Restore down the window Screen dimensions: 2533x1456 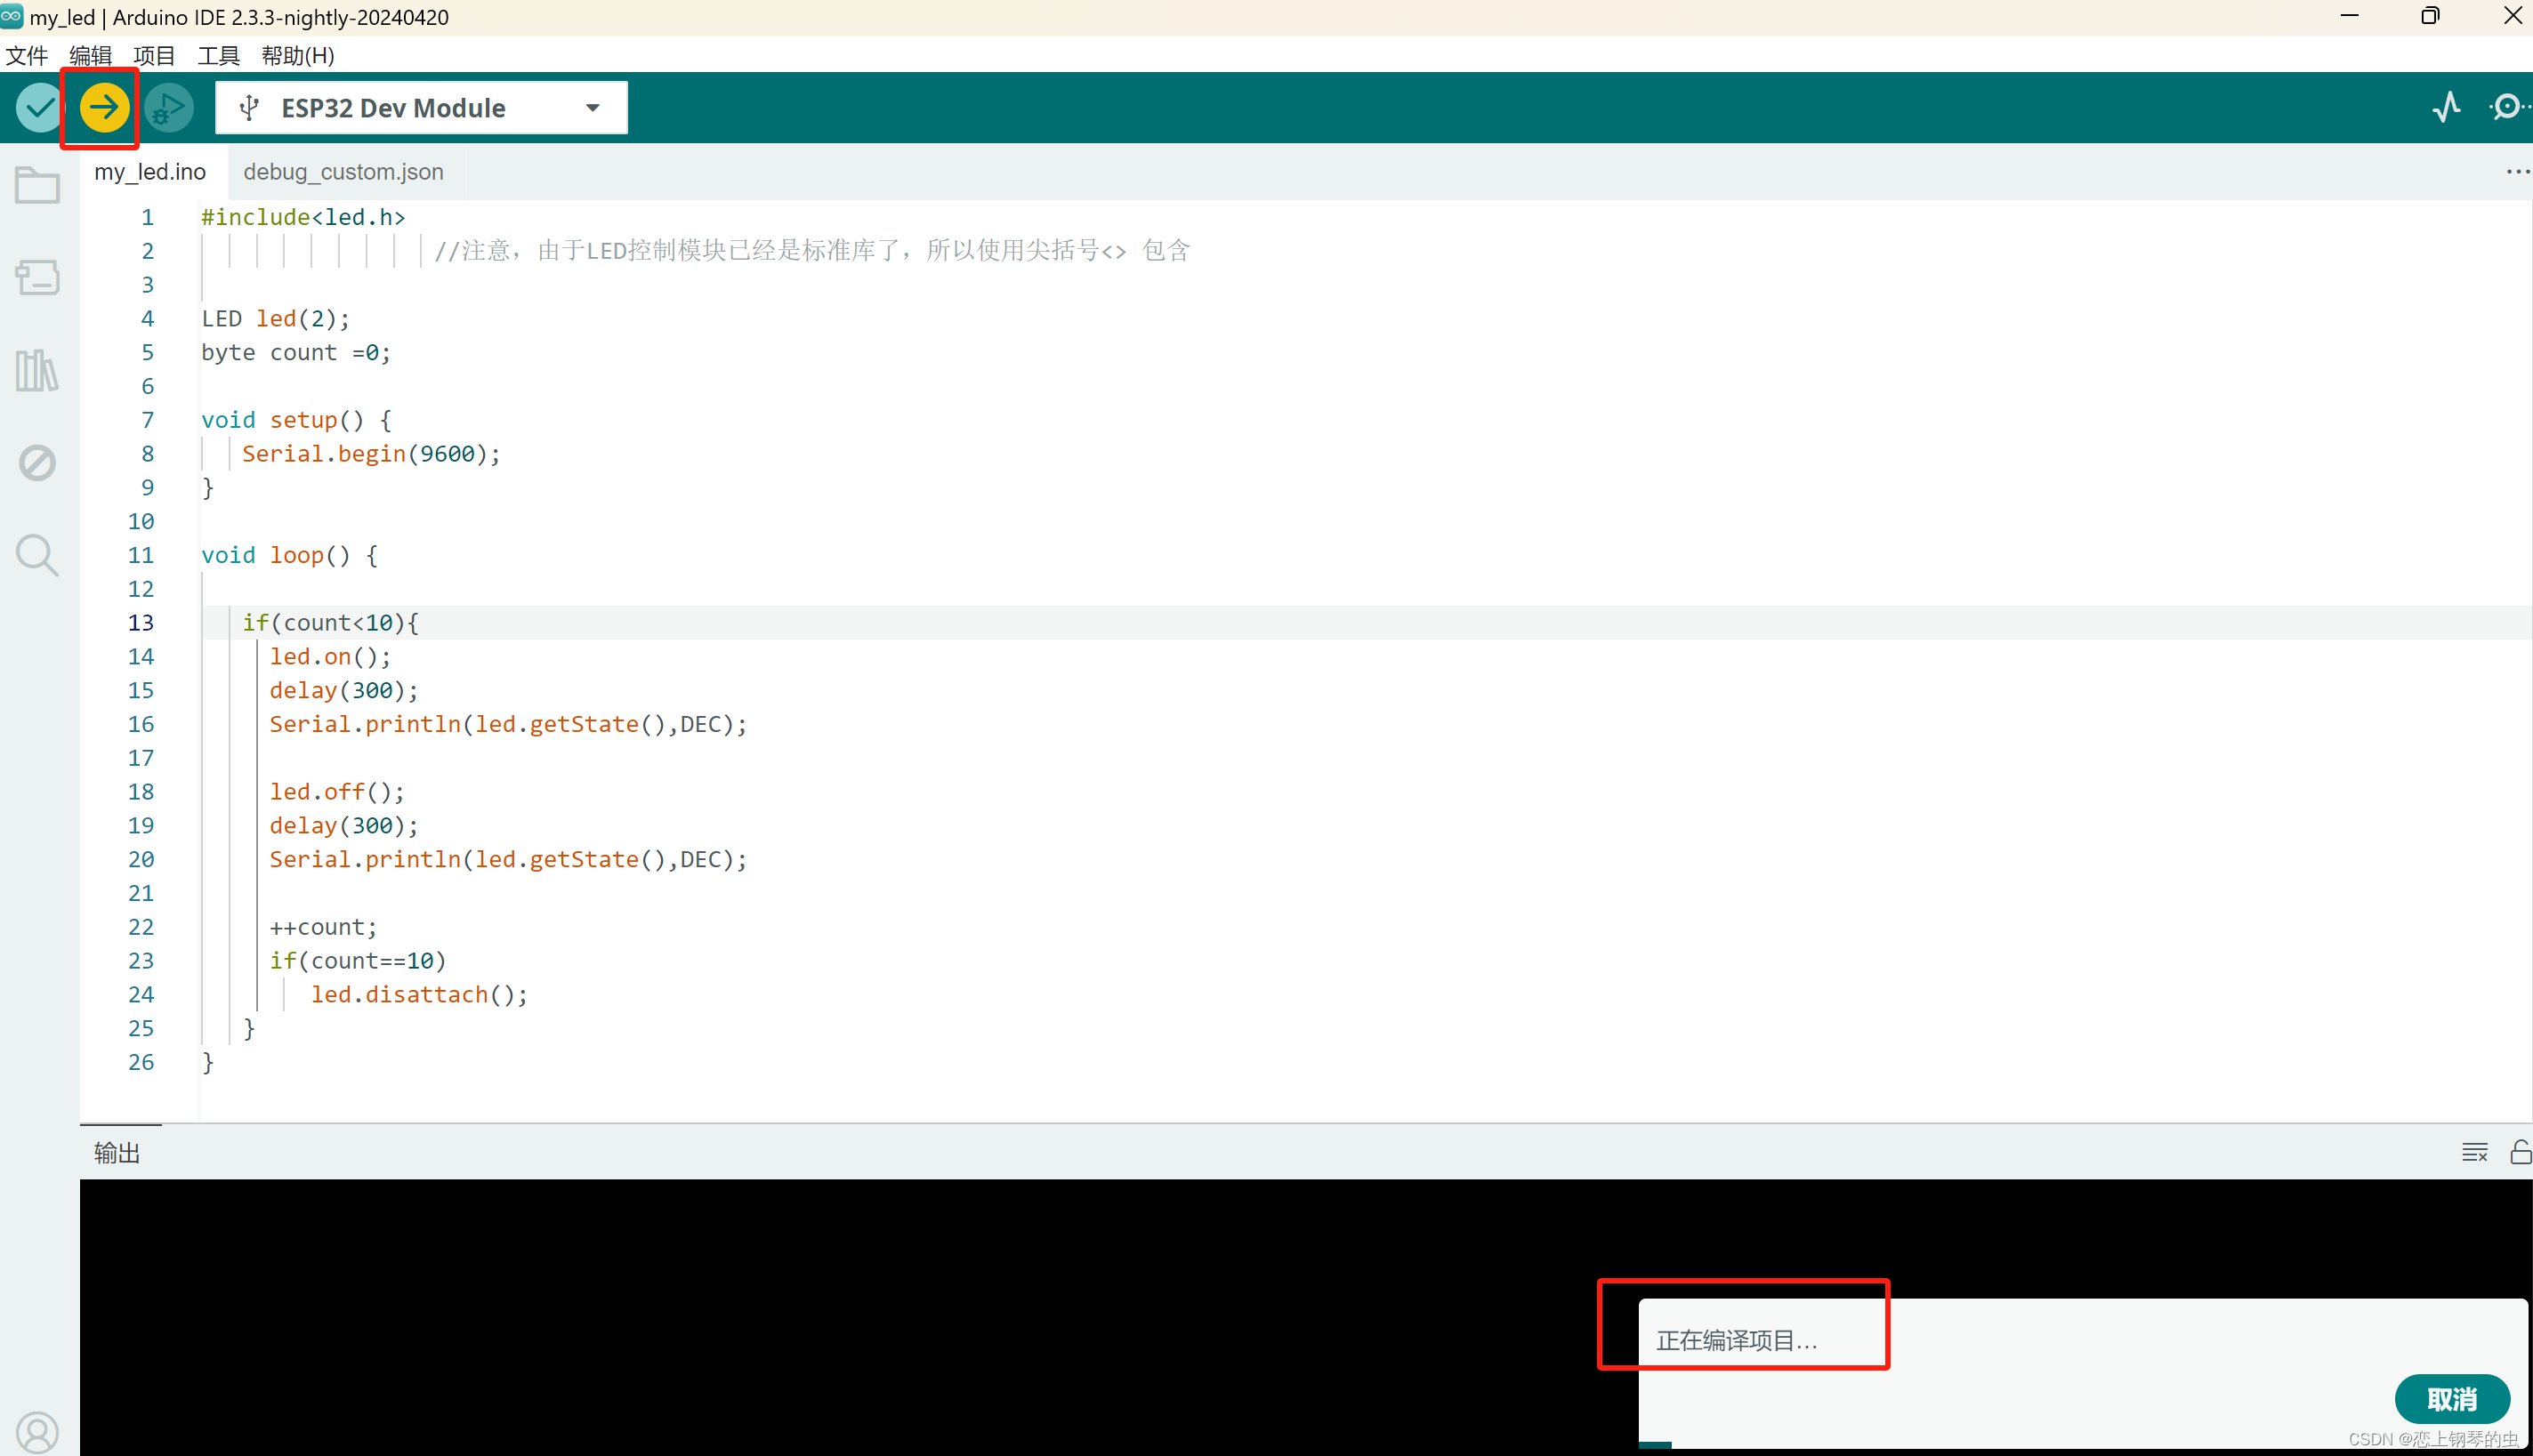point(2430,16)
